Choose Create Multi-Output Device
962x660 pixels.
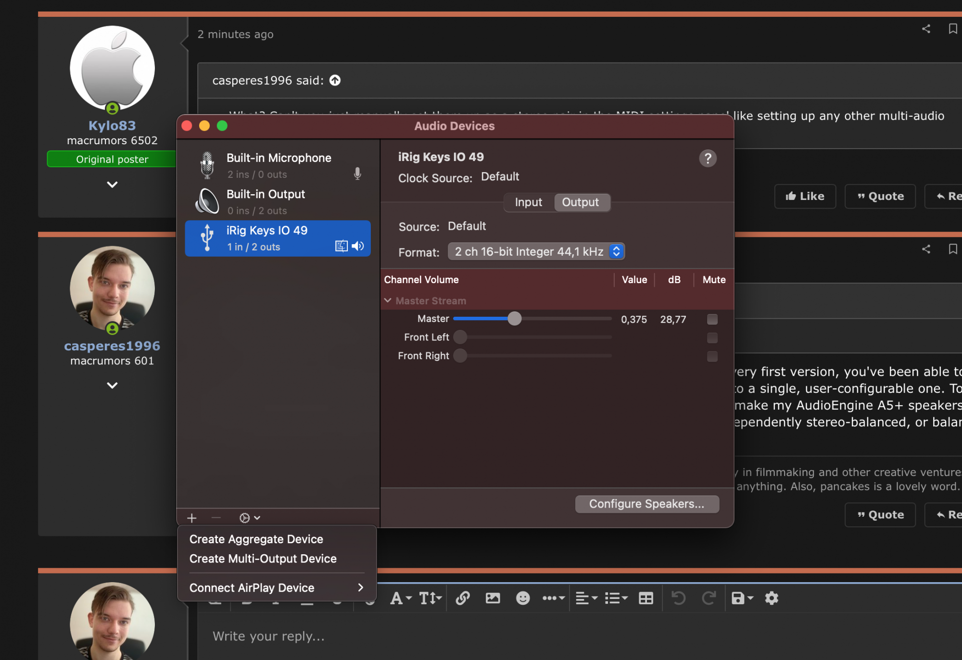pyautogui.click(x=263, y=559)
